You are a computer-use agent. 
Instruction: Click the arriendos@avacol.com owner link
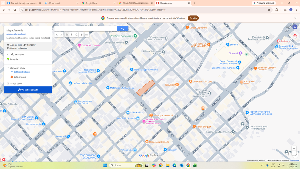16,34
